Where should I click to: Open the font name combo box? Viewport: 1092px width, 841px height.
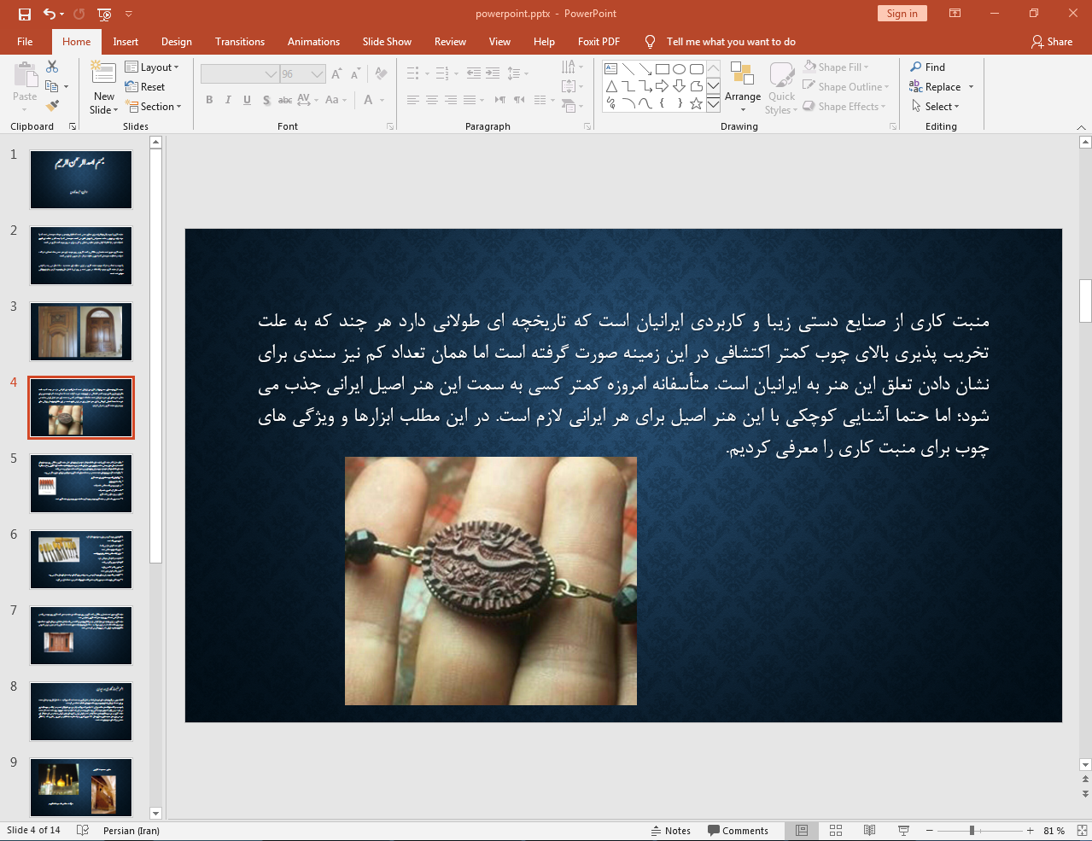click(240, 74)
